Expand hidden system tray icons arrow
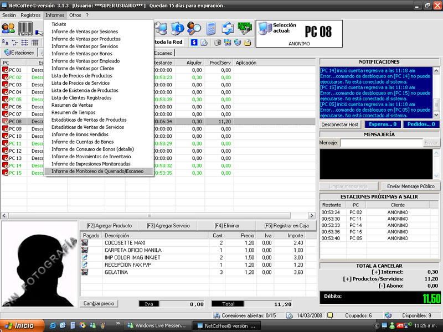This screenshot has height=332, width=443. click(377, 325)
